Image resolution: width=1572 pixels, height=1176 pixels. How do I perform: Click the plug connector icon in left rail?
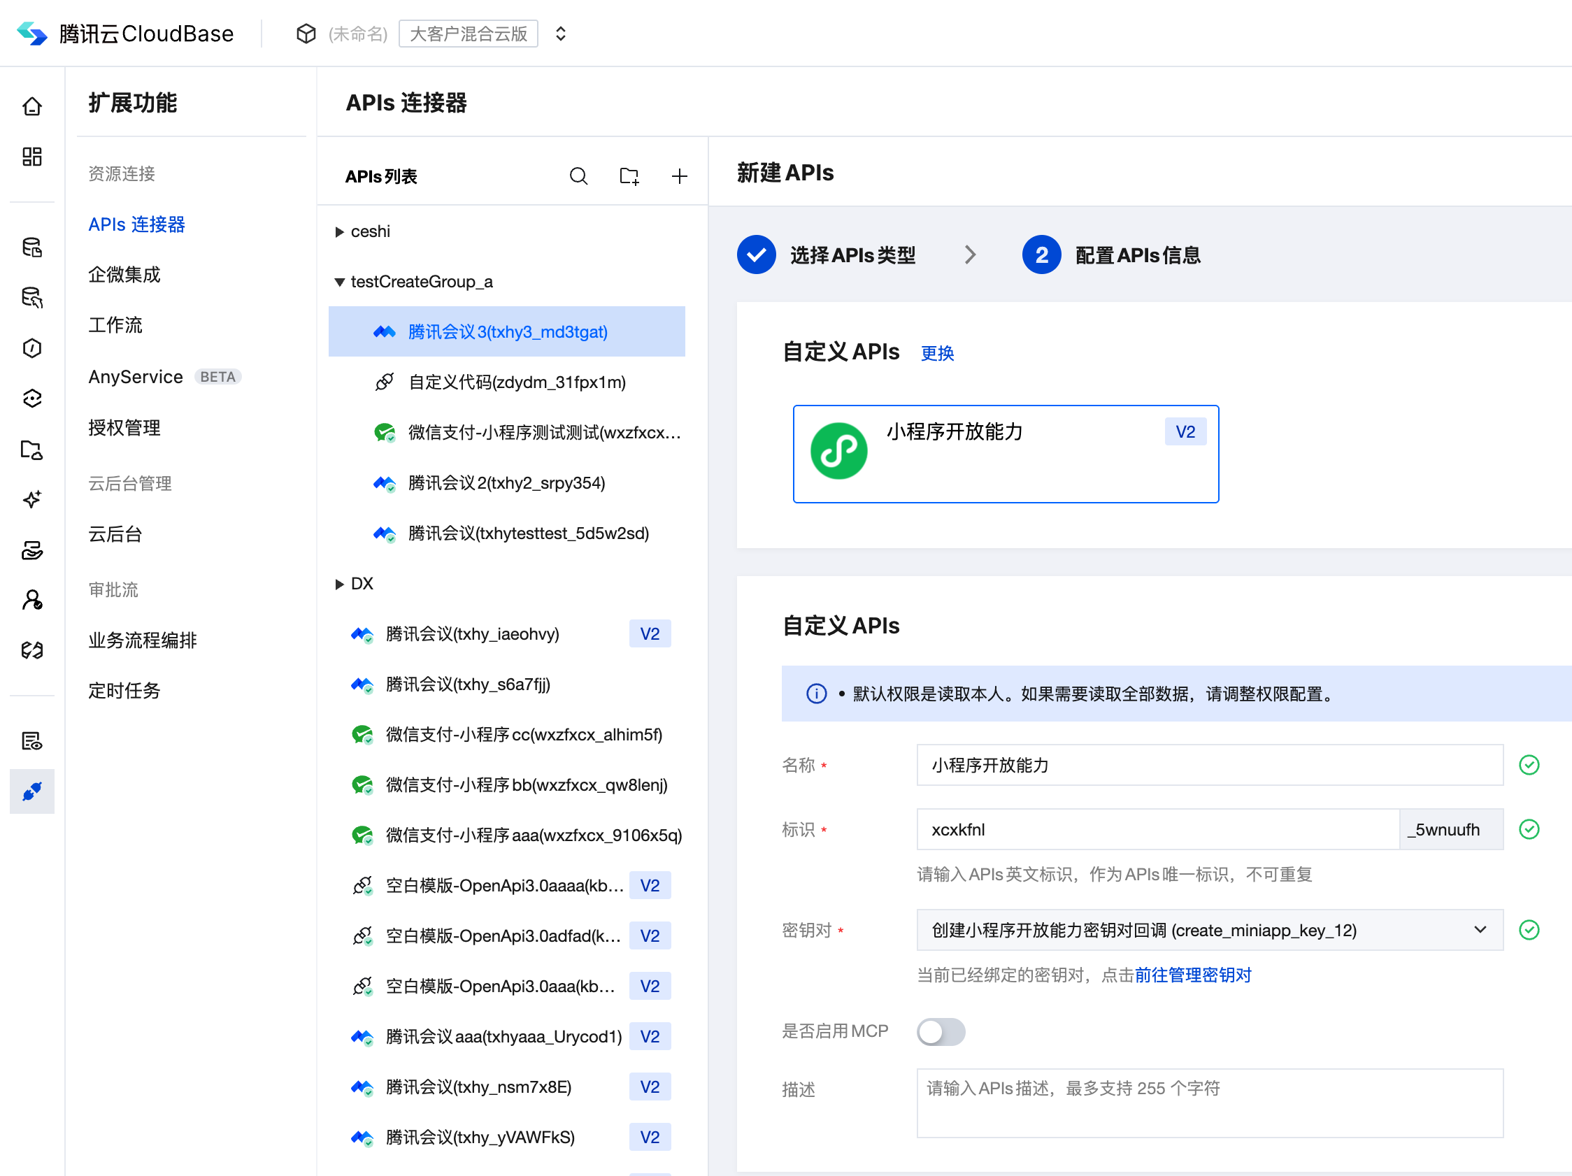[x=32, y=791]
